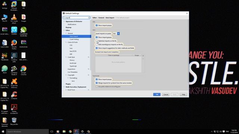This screenshot has width=239, height=134.
Task: Launch Camtasia Studio 8 shortcut
Action: point(14,70)
